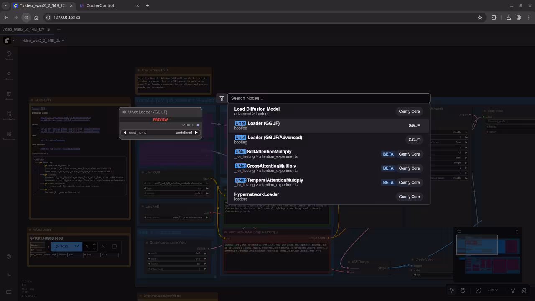Click the filter icon beside Search Nodes
This screenshot has height=301, width=535.
(222, 98)
